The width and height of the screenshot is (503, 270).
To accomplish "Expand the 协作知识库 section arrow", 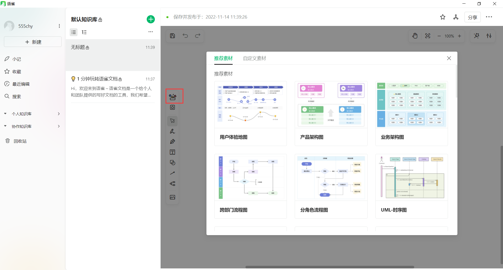I will 5,126.
